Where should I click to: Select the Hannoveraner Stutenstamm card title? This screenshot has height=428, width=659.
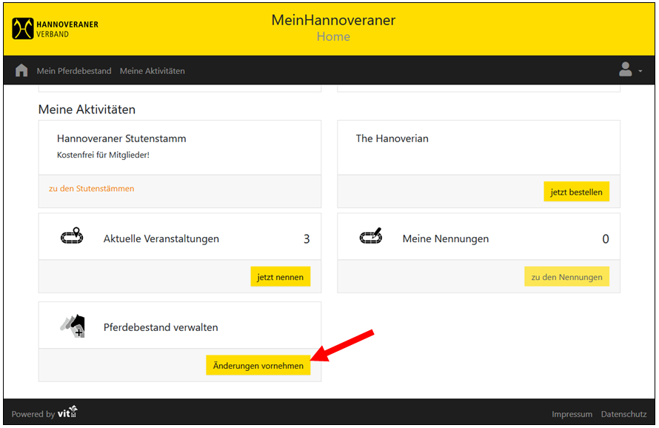click(x=121, y=138)
